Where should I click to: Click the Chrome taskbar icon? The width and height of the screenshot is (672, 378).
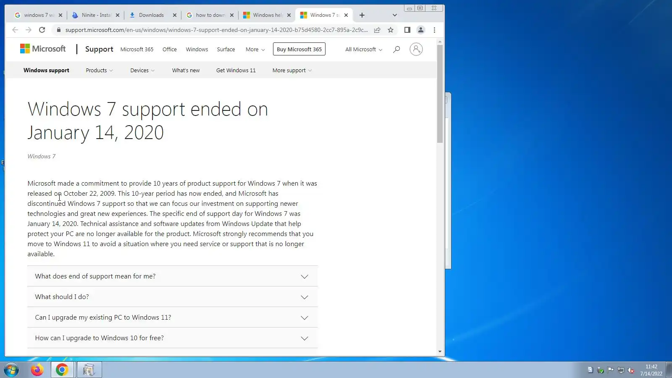(x=62, y=370)
